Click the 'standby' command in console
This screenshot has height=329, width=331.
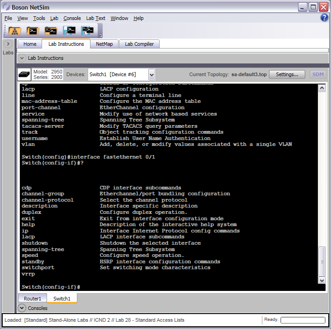point(33,262)
